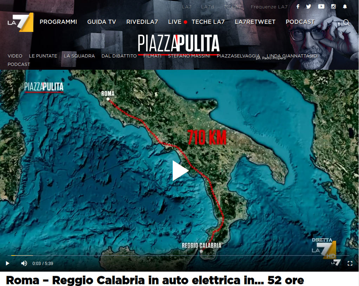Select DAL DIBATTITO tab

coord(119,56)
